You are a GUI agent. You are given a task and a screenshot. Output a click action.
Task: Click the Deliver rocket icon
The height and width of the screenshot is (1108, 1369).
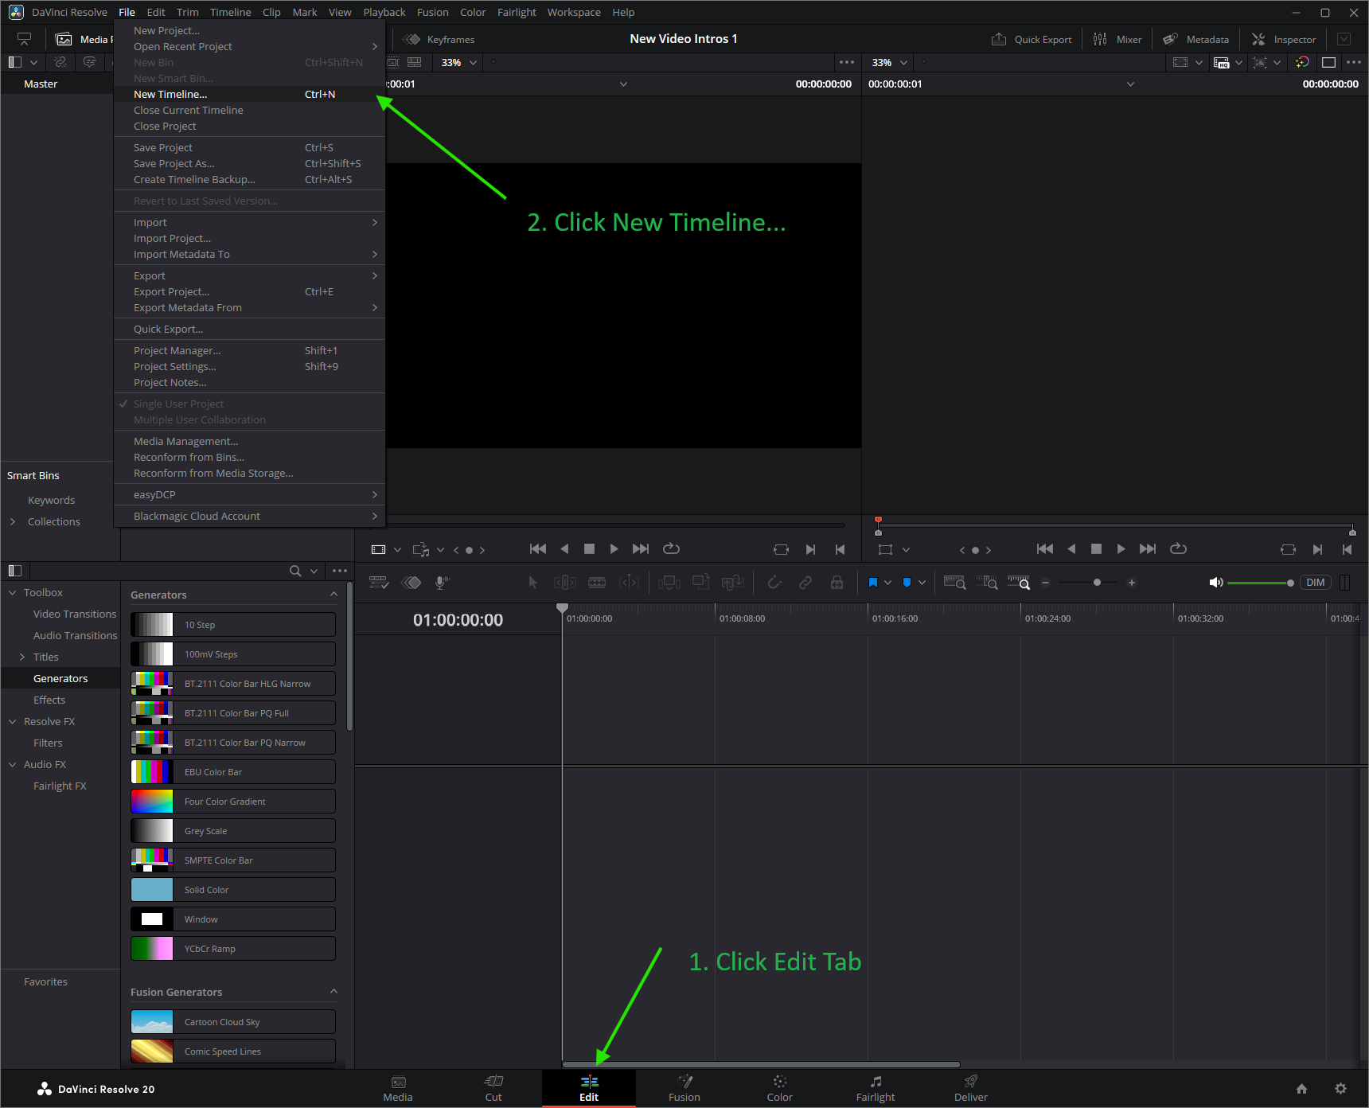pyautogui.click(x=970, y=1081)
